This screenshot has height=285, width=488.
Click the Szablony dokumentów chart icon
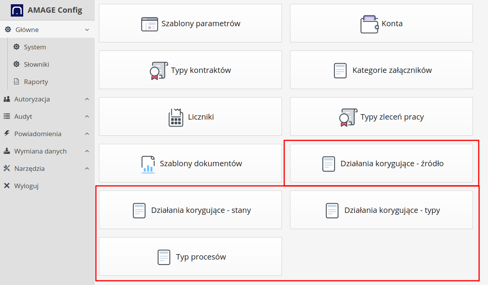click(148, 164)
